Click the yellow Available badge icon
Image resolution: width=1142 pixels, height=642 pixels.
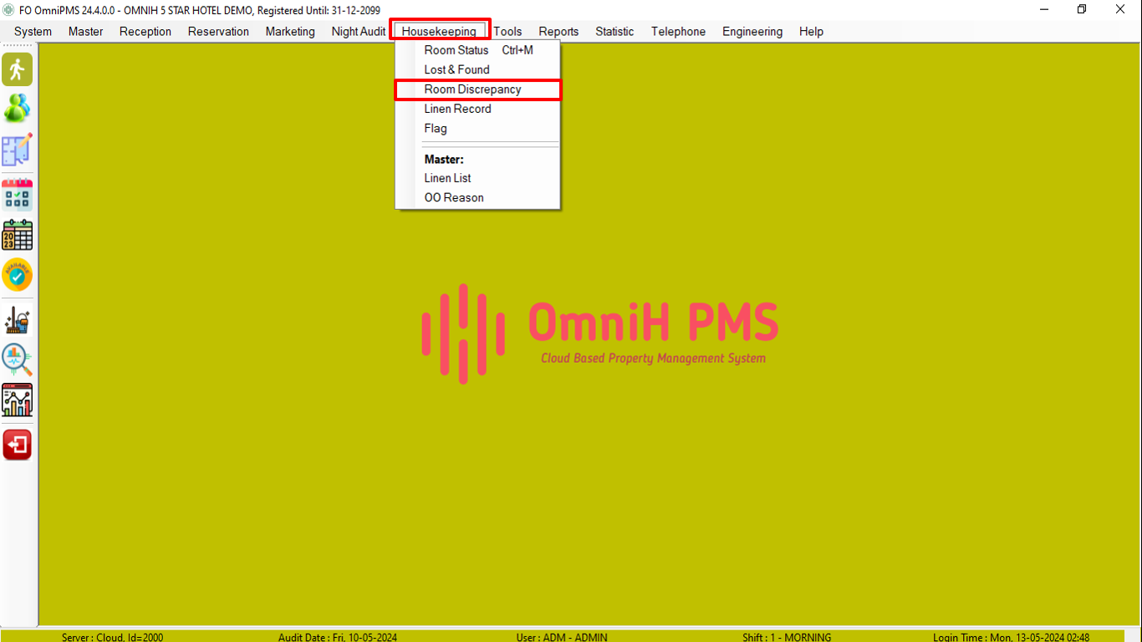17,275
